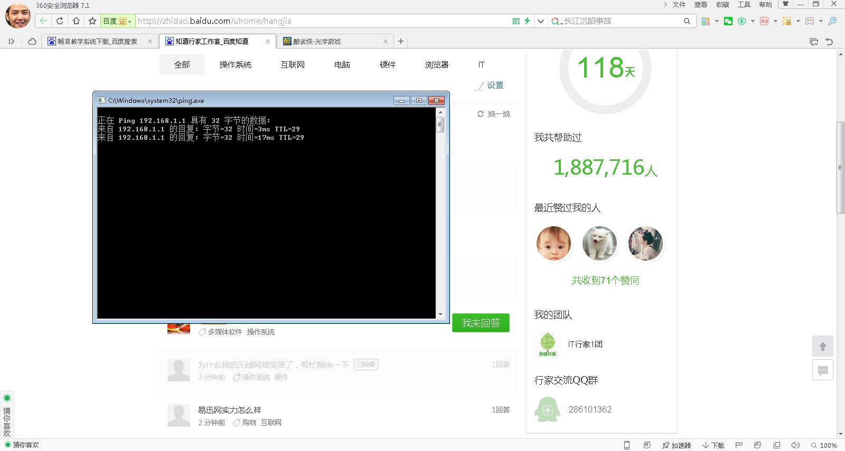Select the 浏览器 category tab
This screenshot has height=451, width=845.
pyautogui.click(x=437, y=65)
